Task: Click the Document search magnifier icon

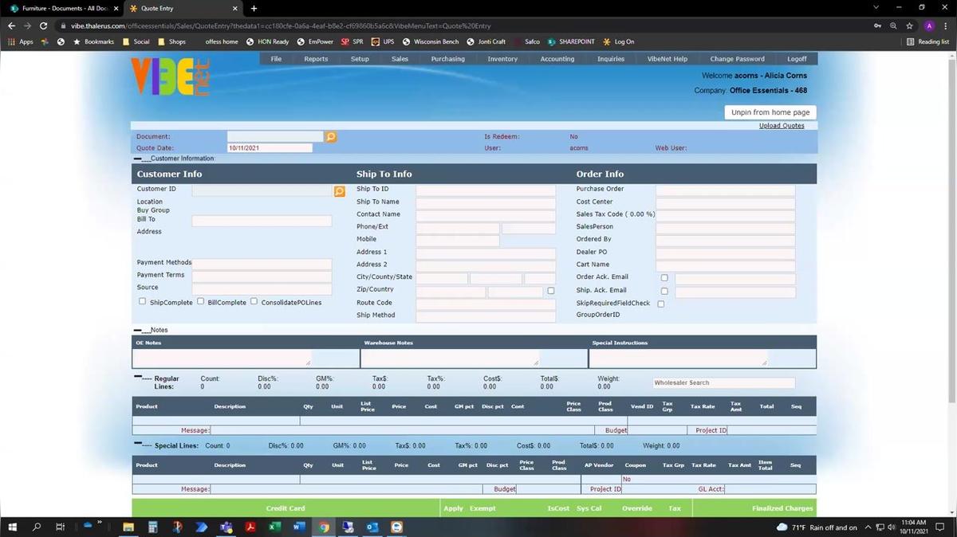Action: click(331, 137)
